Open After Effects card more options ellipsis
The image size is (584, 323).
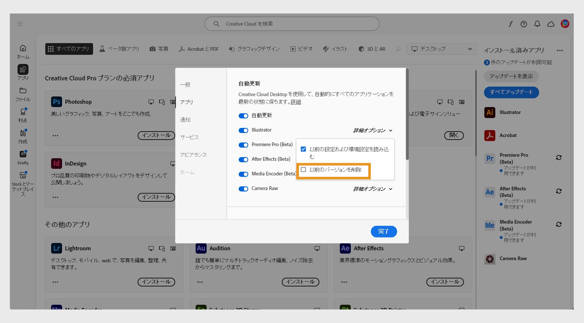coord(344,282)
